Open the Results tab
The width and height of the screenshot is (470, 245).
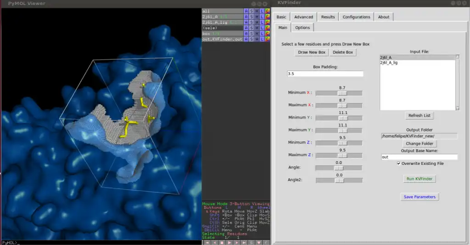(x=328, y=17)
